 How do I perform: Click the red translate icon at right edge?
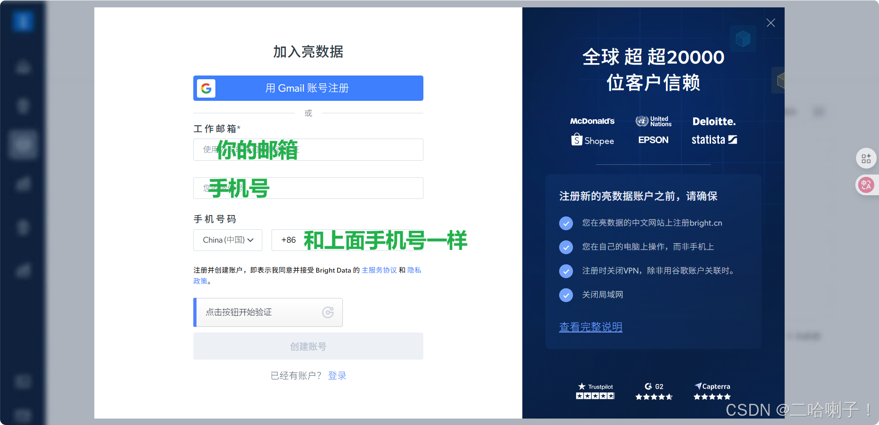[x=866, y=185]
